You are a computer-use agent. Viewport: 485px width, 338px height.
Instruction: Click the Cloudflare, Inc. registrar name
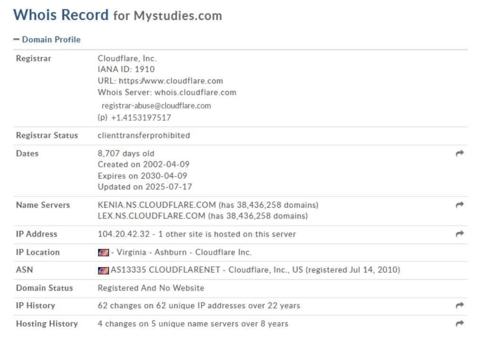(x=127, y=58)
